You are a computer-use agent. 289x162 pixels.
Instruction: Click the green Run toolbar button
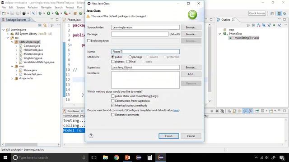[48, 13]
